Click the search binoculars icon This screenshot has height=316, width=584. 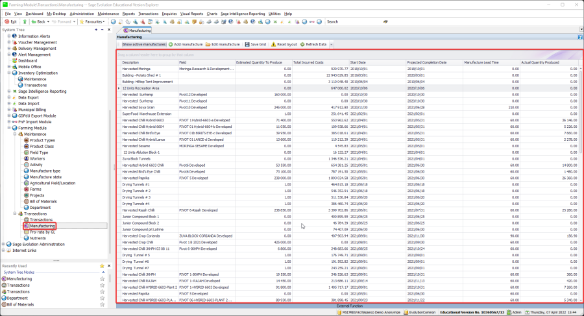coord(385,21)
